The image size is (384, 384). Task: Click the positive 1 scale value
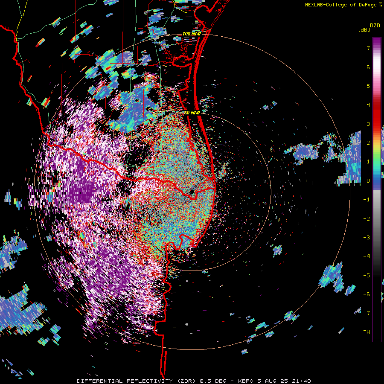coord(368,162)
